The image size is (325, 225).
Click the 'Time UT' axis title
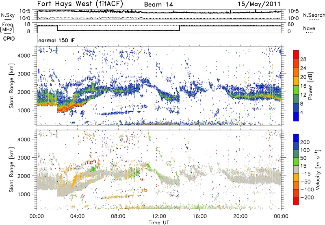click(159, 223)
